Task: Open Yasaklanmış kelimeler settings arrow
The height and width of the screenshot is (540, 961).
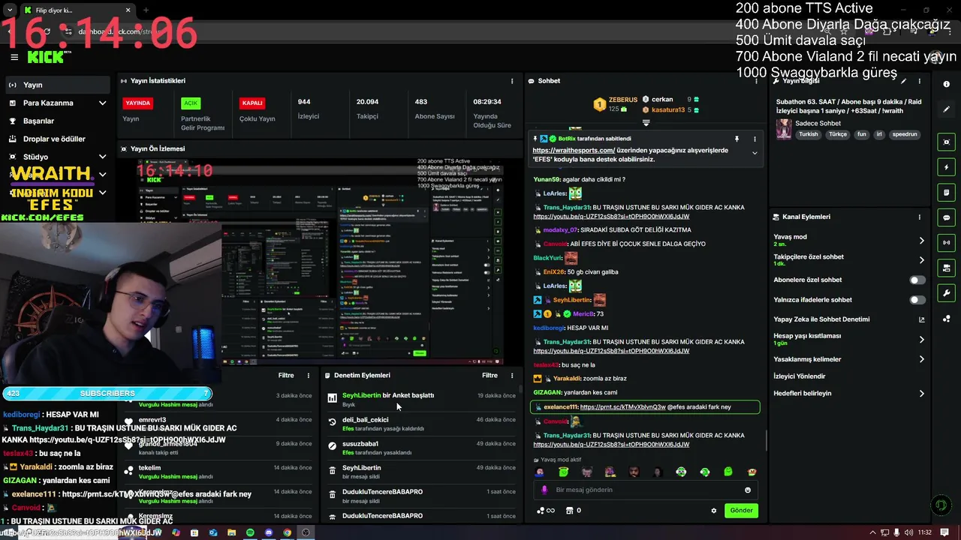Action: 922,359
